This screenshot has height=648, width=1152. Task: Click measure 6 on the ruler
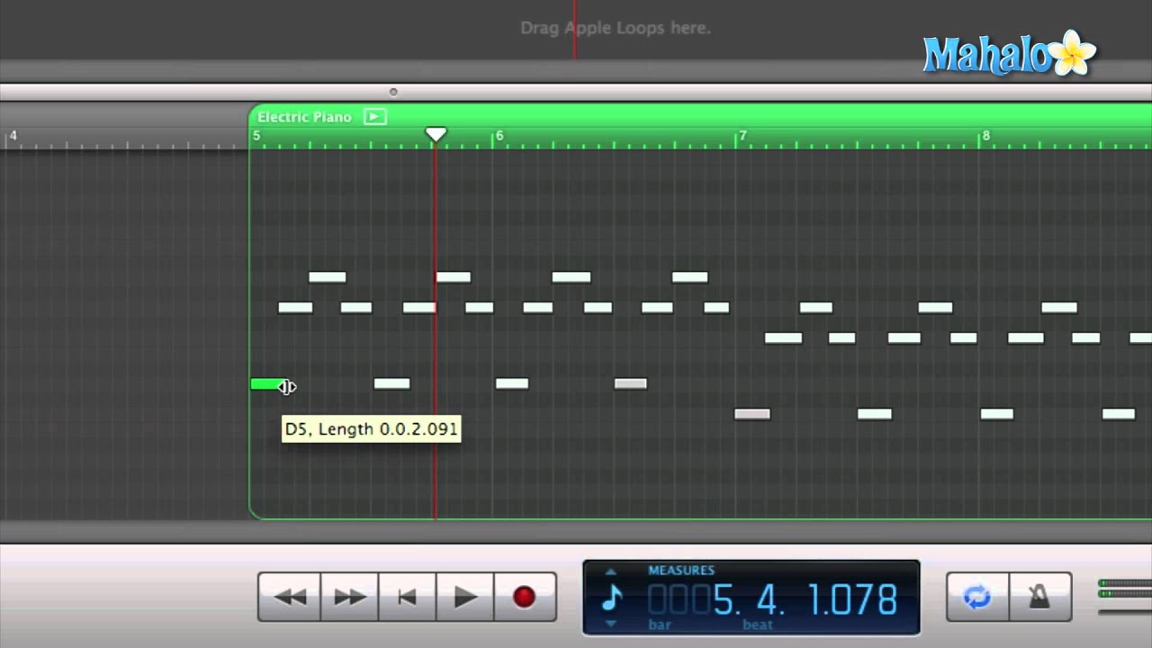click(x=499, y=136)
